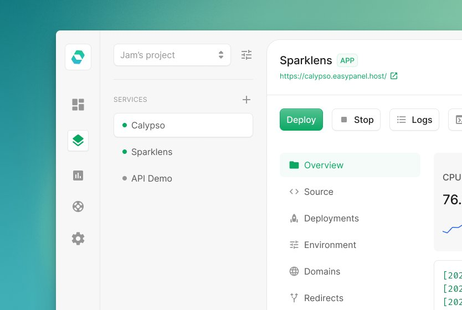The width and height of the screenshot is (462, 310).
Task: Click the APP badge next to Sparklens
Action: pos(347,61)
